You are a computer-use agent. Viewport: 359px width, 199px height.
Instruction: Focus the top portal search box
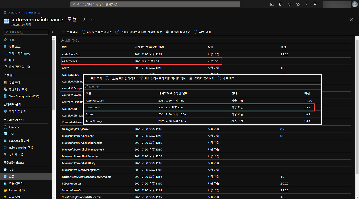pyautogui.click(x=155, y=4)
